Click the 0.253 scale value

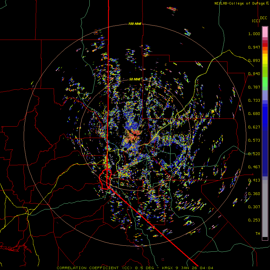254,220
